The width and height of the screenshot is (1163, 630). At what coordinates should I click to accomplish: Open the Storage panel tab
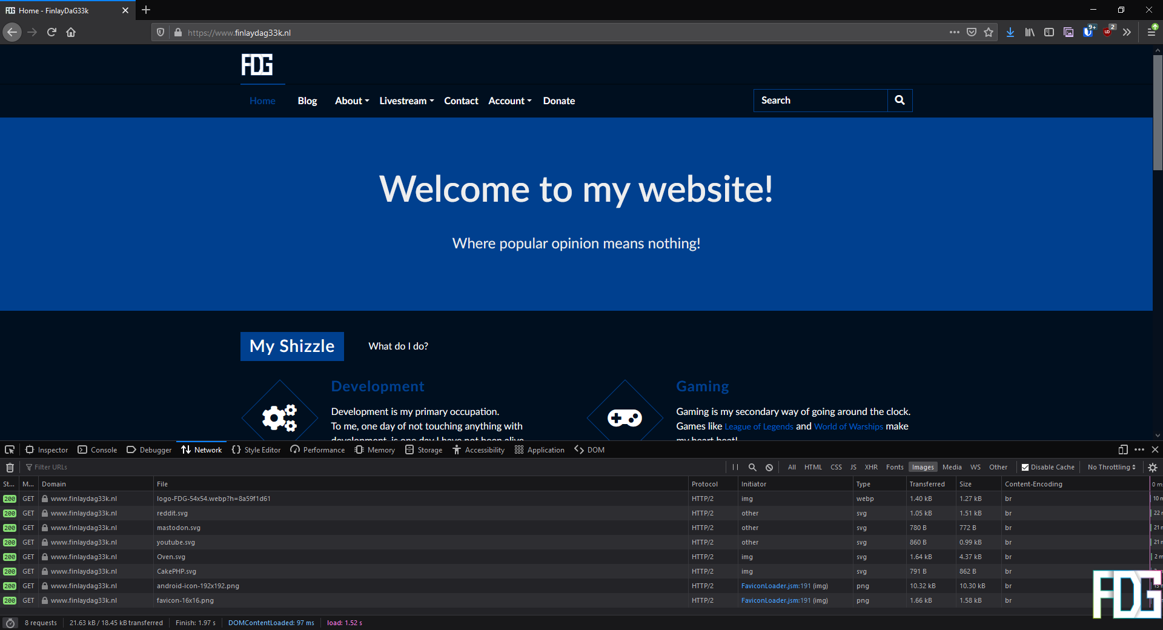(424, 449)
